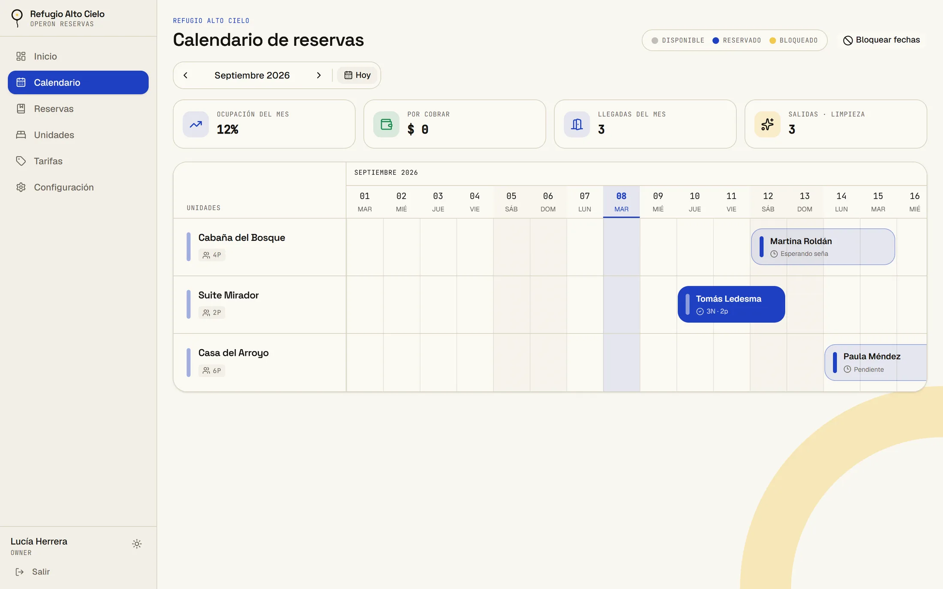Select the Calendario menu item
This screenshot has width=943, height=589.
tap(78, 82)
